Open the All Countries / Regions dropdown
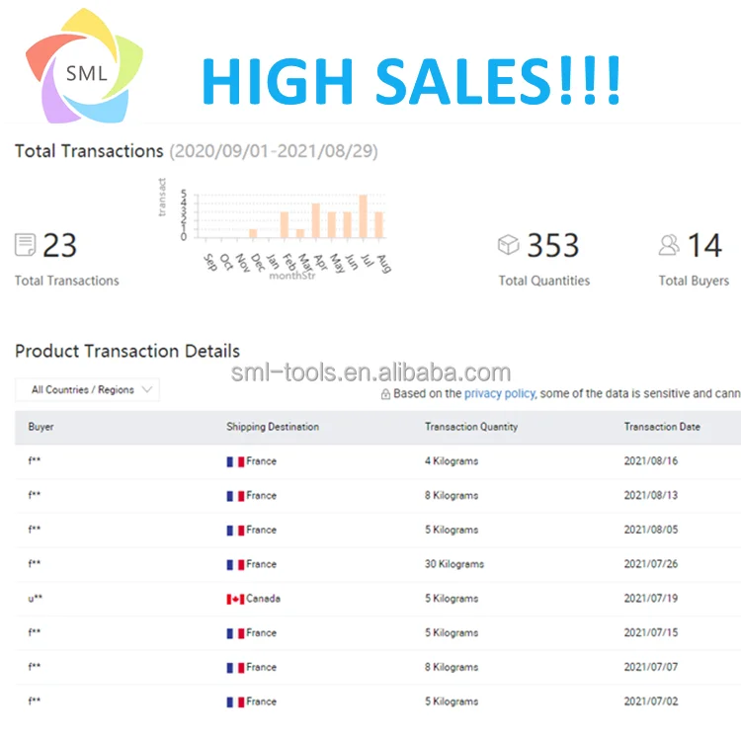 point(88,390)
